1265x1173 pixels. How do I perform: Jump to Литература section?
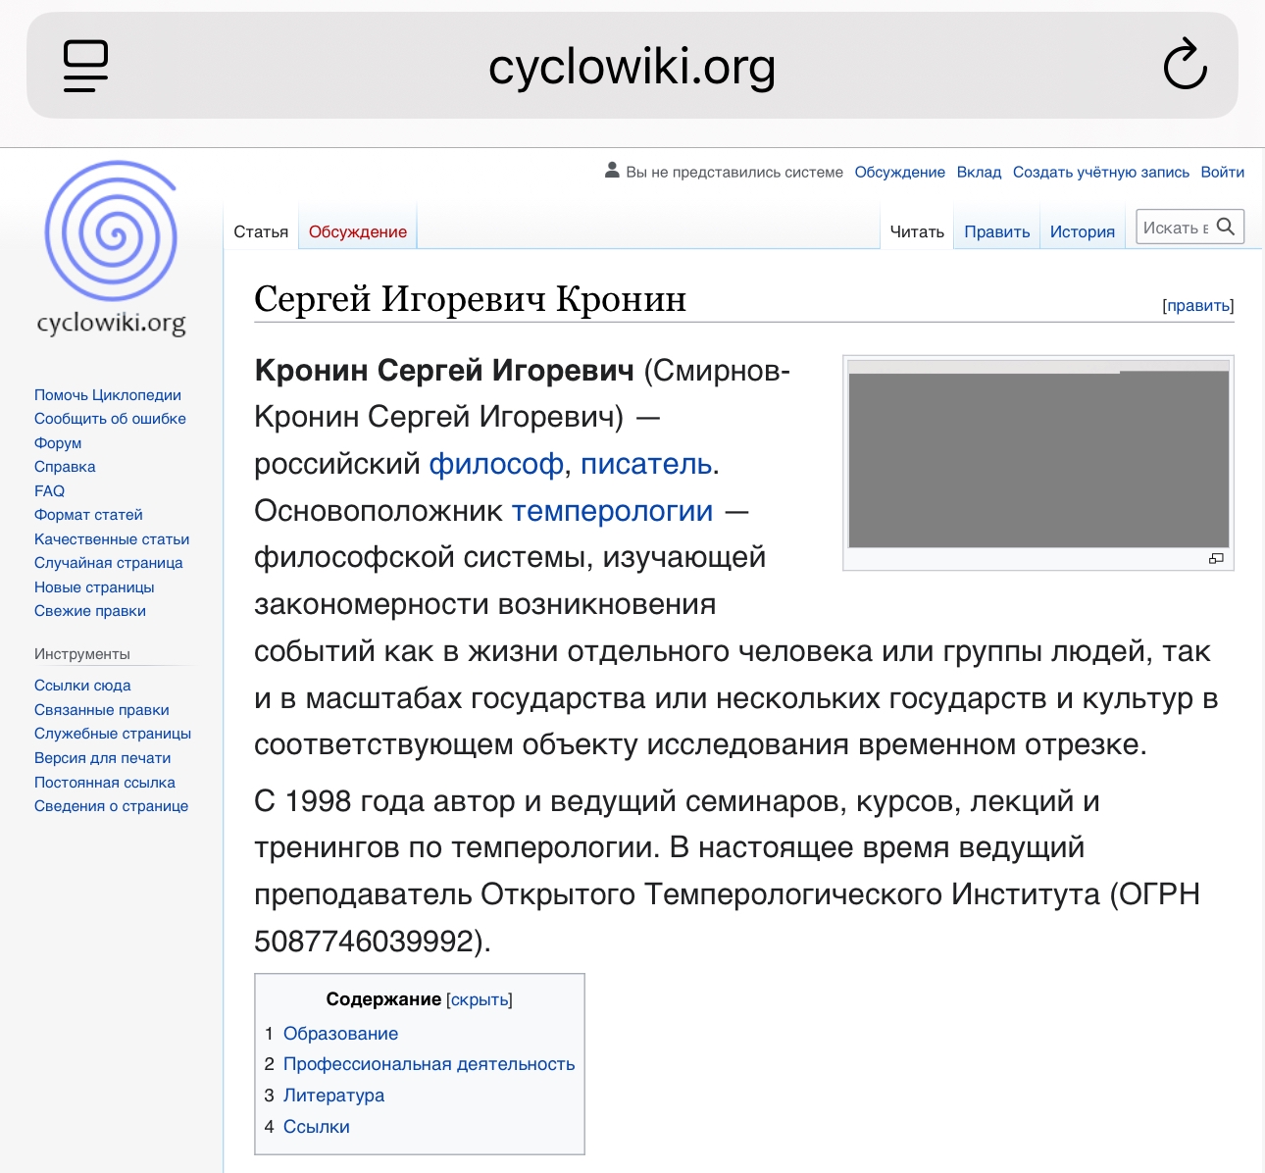tap(333, 1095)
